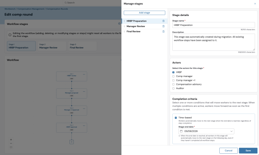259x155 pixels.
Task: Close the Manage stages panel
Action: [255, 3]
